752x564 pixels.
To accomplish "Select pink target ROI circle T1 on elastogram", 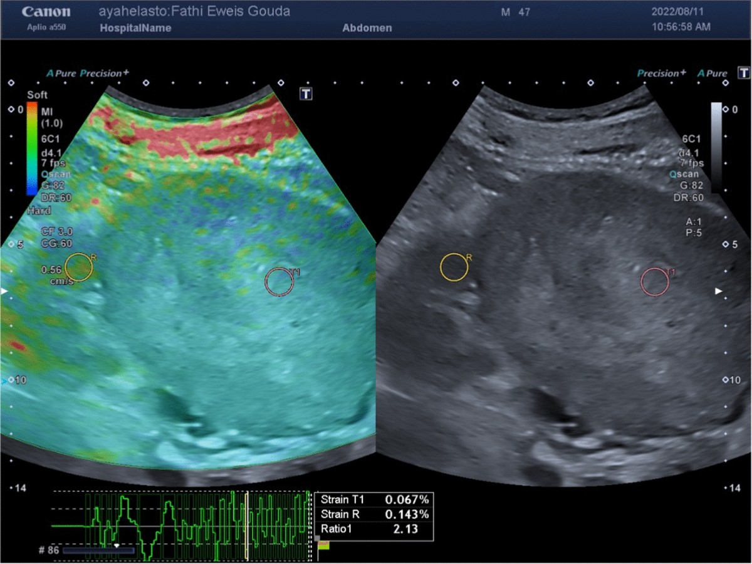I will click(279, 281).
